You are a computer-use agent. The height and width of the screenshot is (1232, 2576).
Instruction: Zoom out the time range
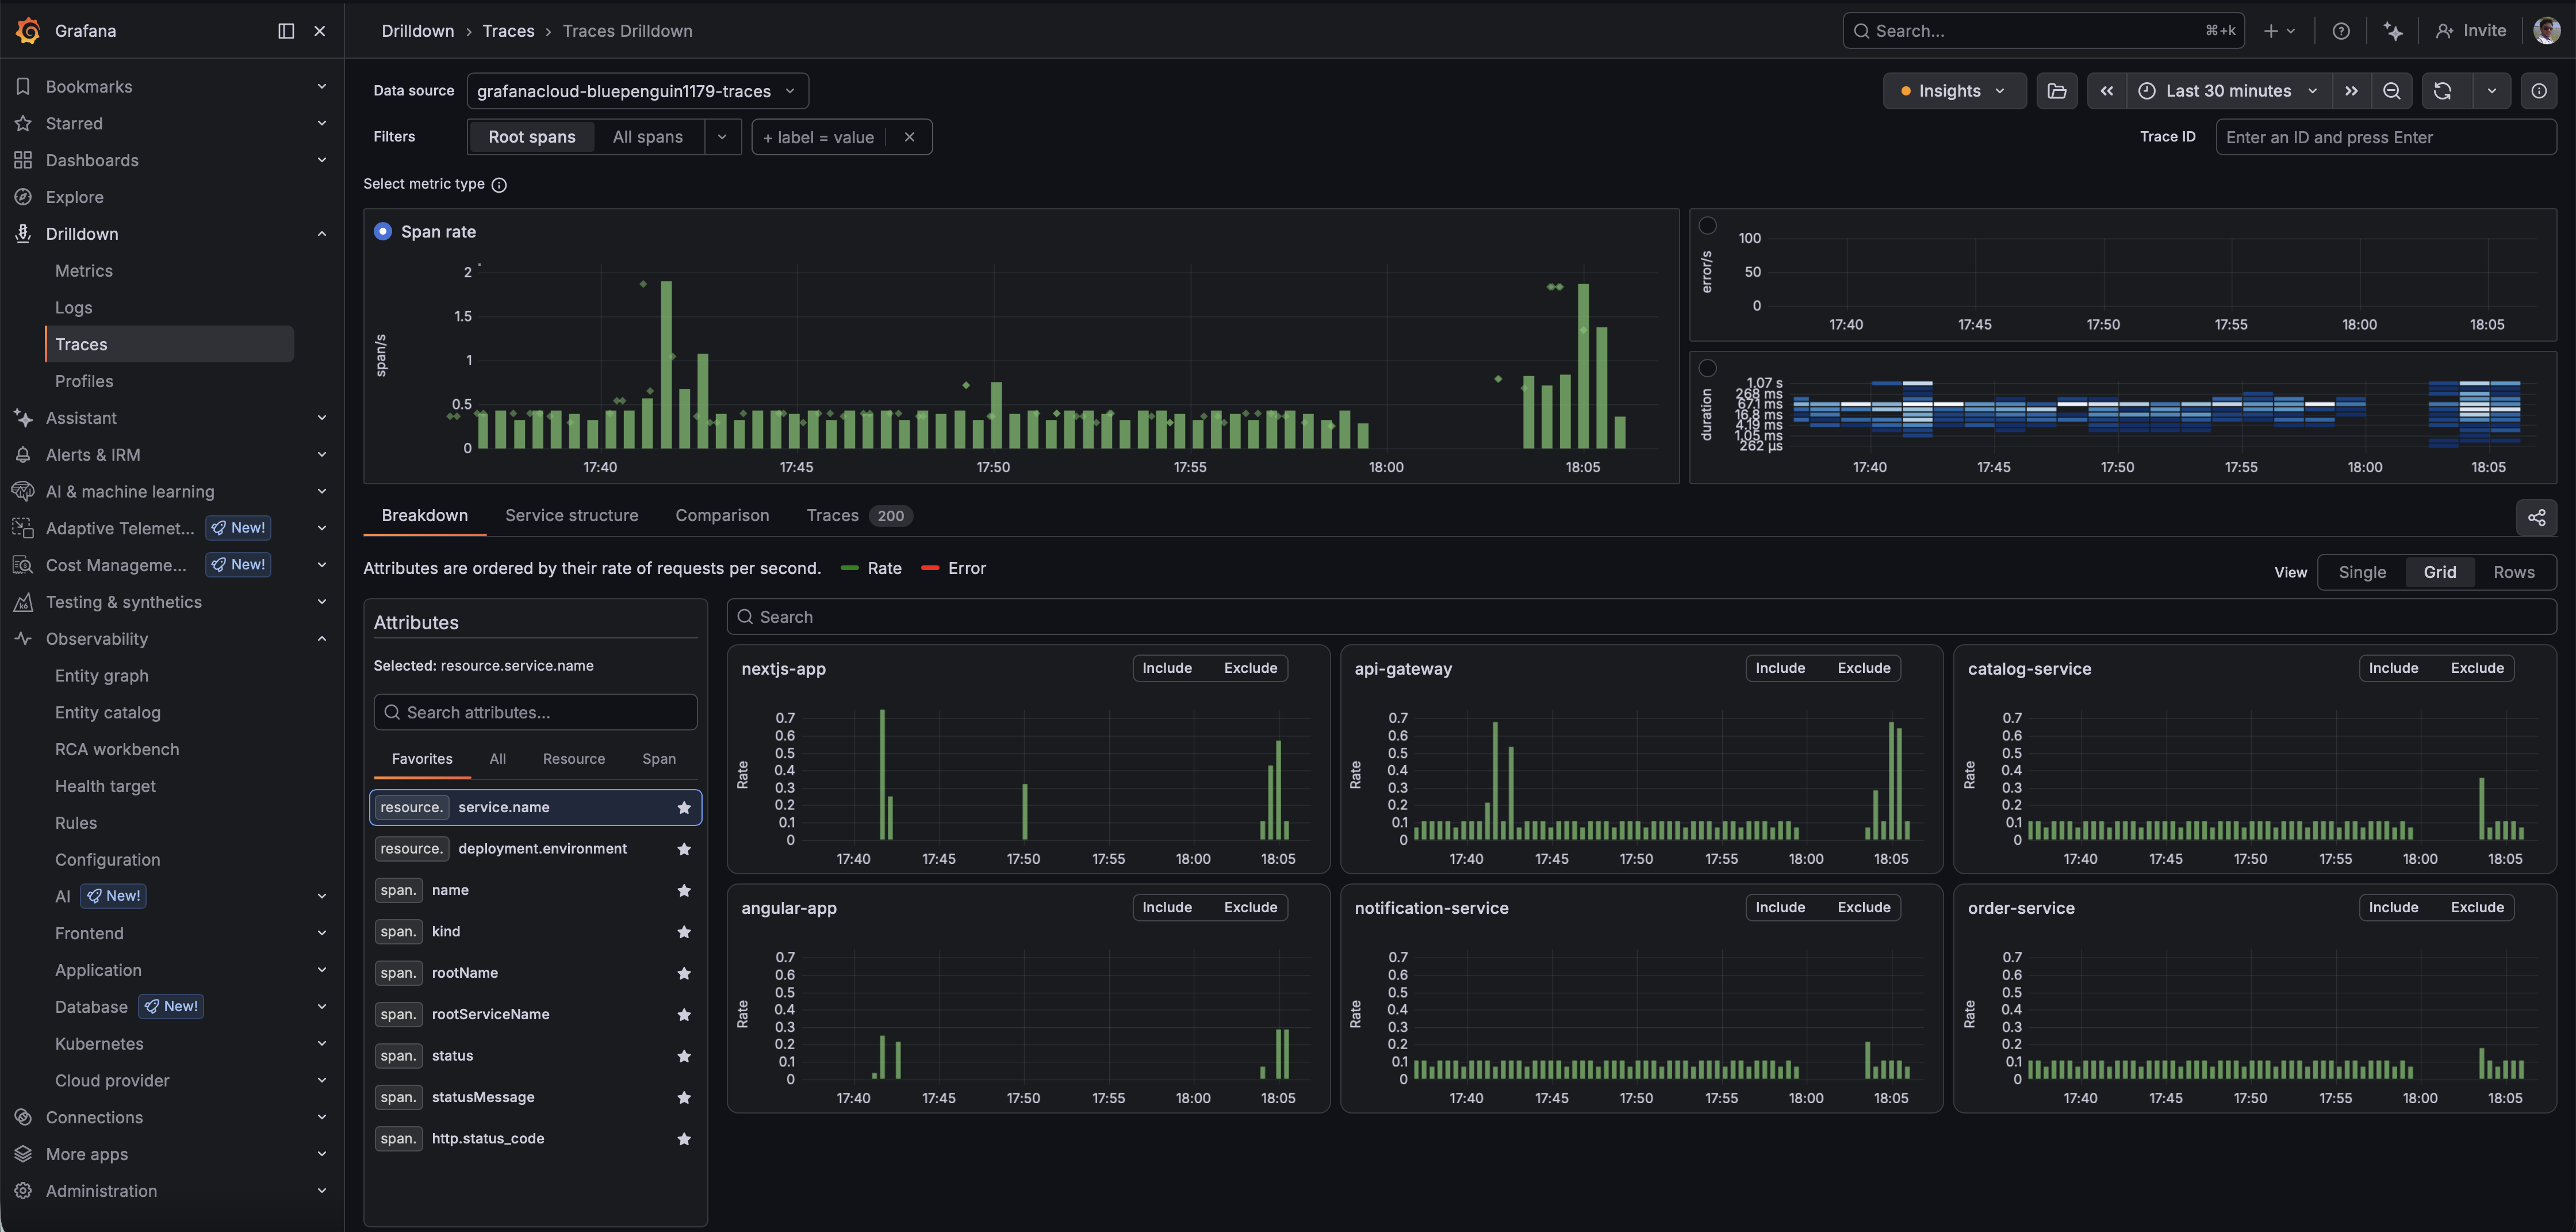(2391, 91)
